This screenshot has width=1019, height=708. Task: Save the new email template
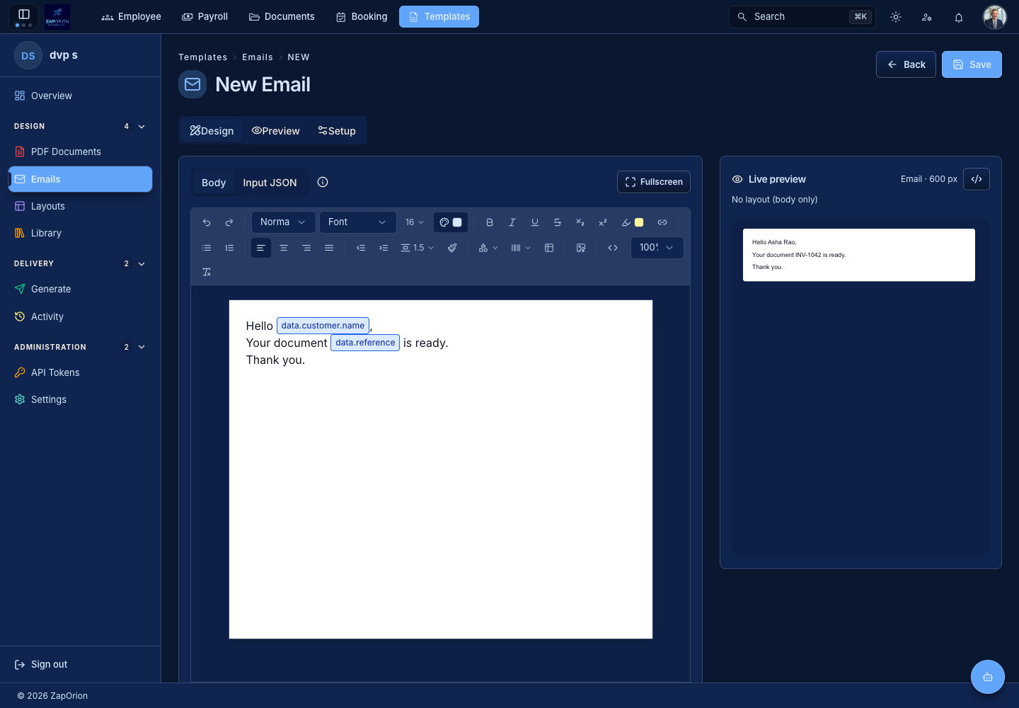coord(972,64)
